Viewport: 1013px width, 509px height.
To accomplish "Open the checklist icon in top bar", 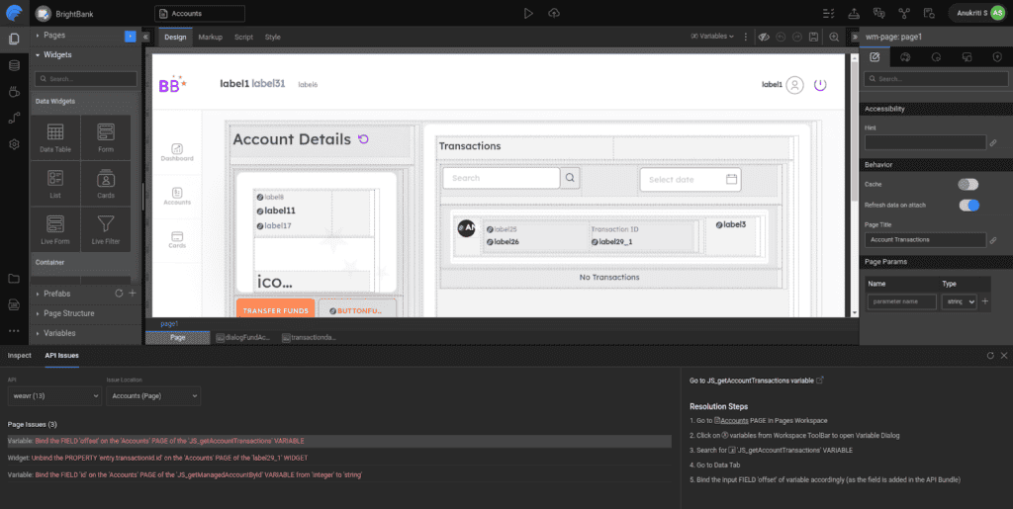I will 828,13.
